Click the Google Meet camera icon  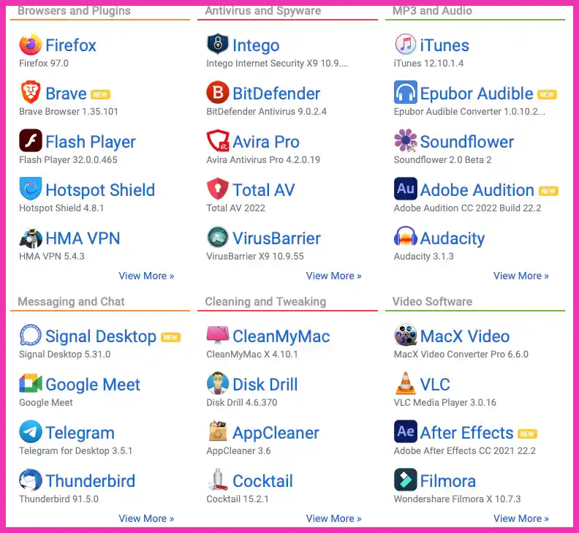click(31, 383)
